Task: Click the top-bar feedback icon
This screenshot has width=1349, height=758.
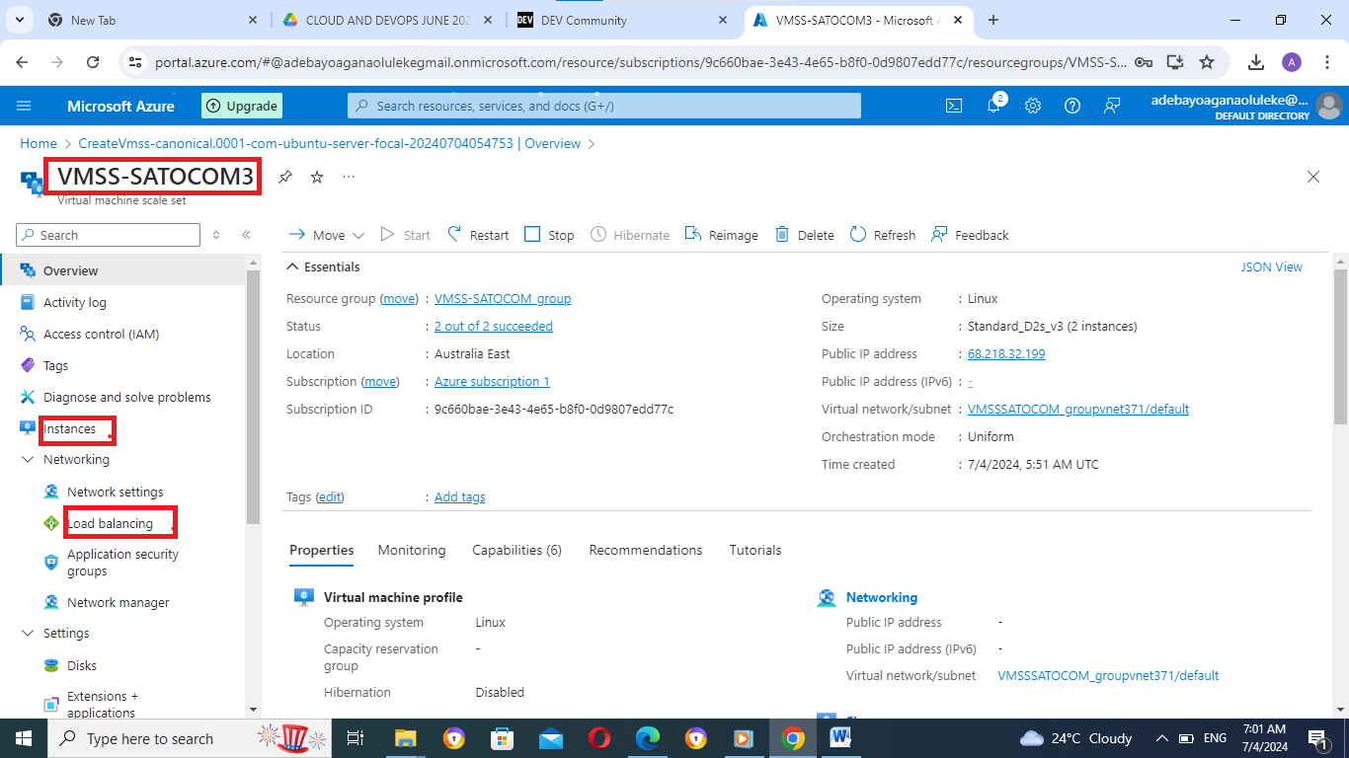Action: [1112, 106]
